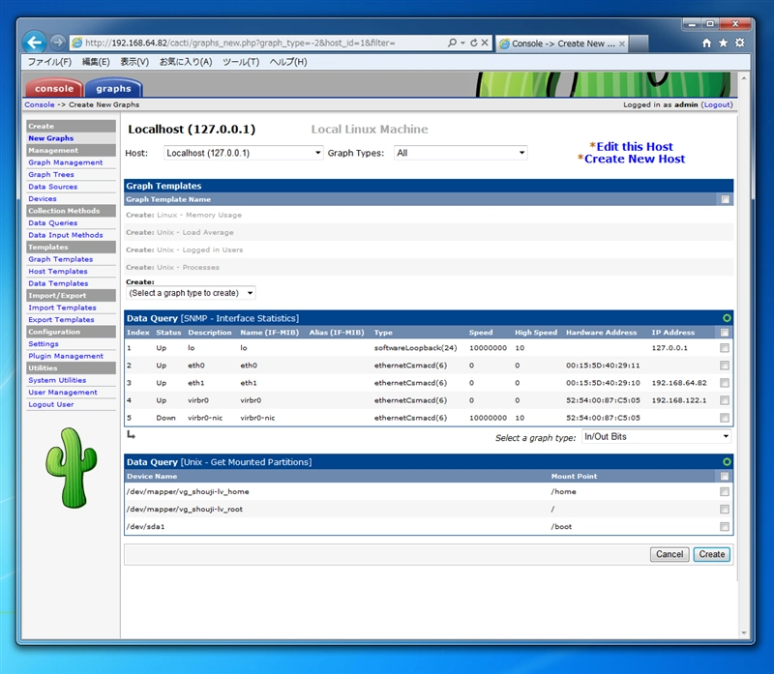This screenshot has width=774, height=674.
Task: Click the page vertical scrollbar down arrow
Action: click(x=744, y=633)
